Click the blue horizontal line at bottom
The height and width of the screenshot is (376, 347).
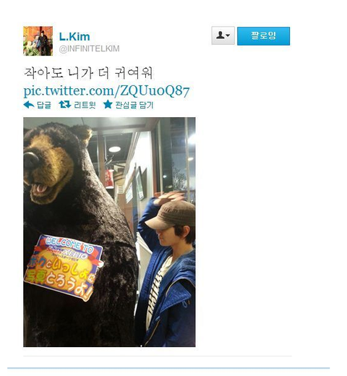pos(168,368)
